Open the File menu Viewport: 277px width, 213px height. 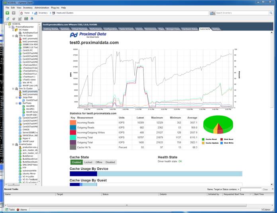7,8
